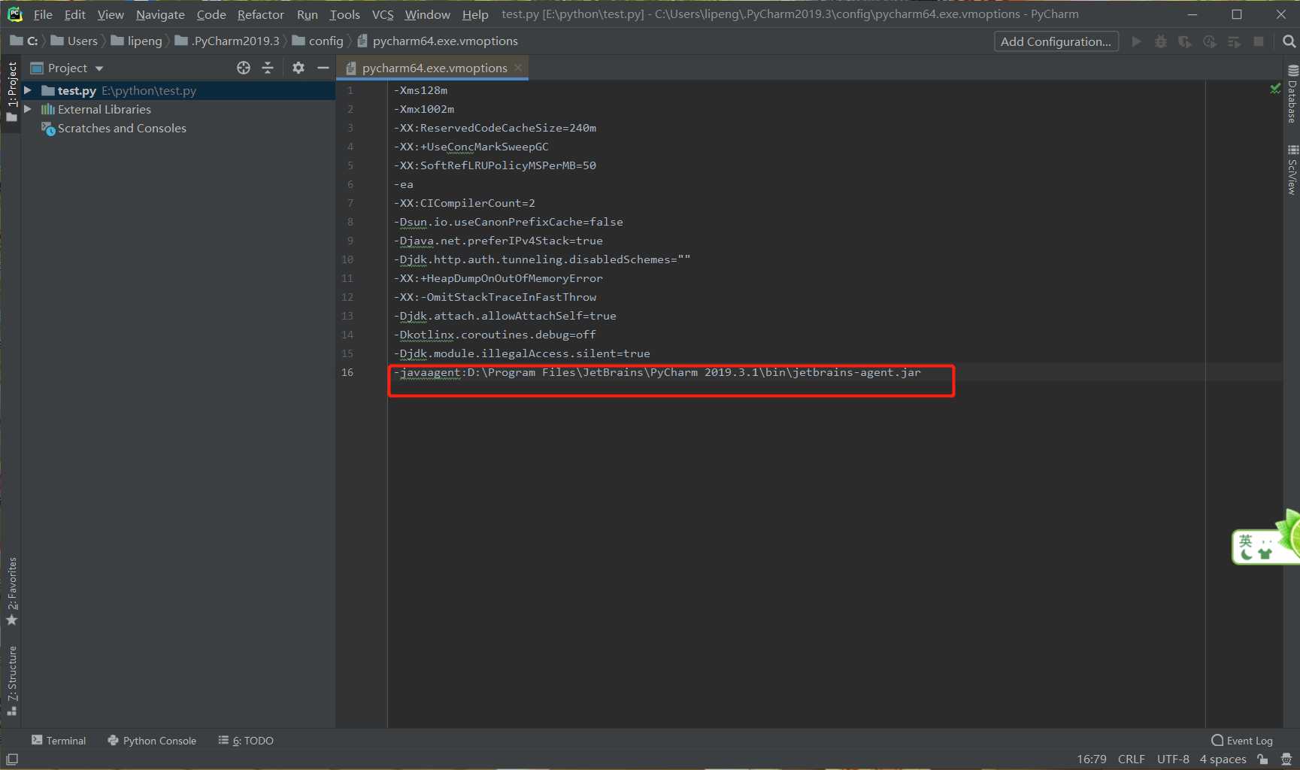
Task: Open the Database side tool window
Action: coord(1292,95)
